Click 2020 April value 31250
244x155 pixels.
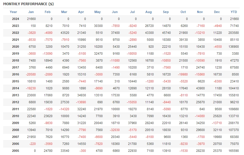[82, 47]
